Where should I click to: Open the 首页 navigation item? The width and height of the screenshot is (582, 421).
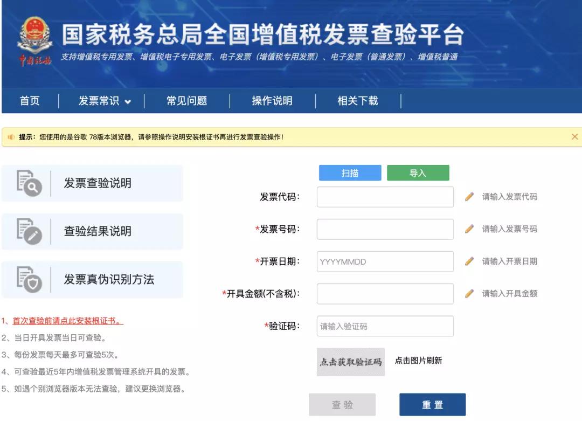[30, 101]
